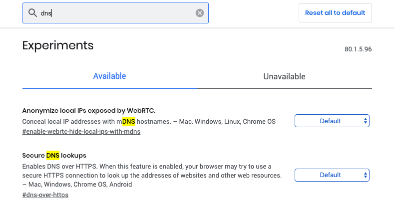The width and height of the screenshot is (394, 221).
Task: Expand the Secure DNS lookups Default dropdown
Action: 332,175
